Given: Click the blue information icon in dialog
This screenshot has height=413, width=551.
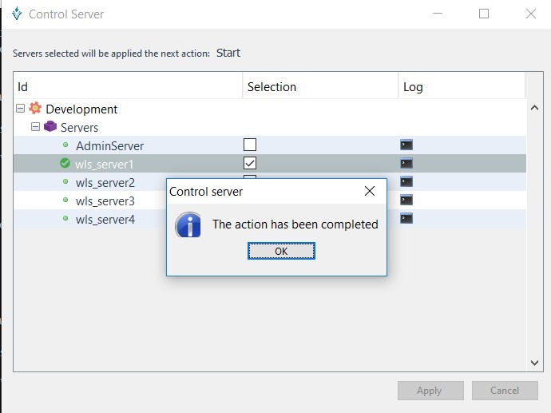Looking at the screenshot, I should [188, 224].
